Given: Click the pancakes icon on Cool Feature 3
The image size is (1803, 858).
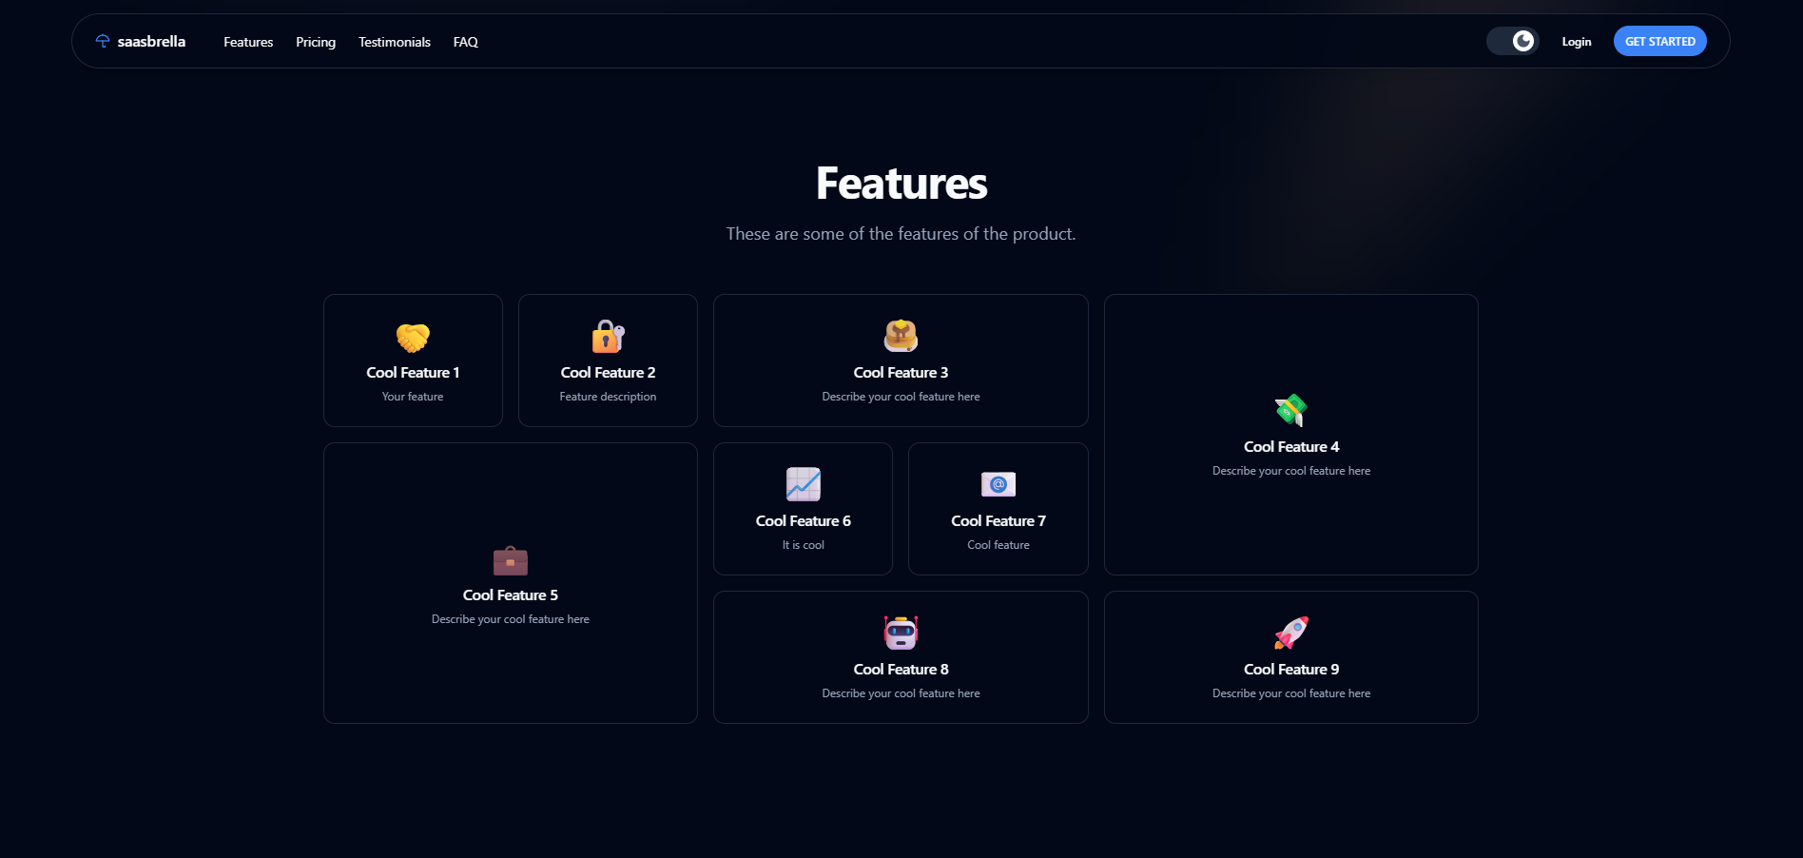Looking at the screenshot, I should point(900,336).
